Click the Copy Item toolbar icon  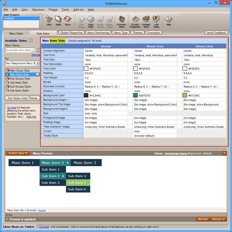tap(90, 22)
